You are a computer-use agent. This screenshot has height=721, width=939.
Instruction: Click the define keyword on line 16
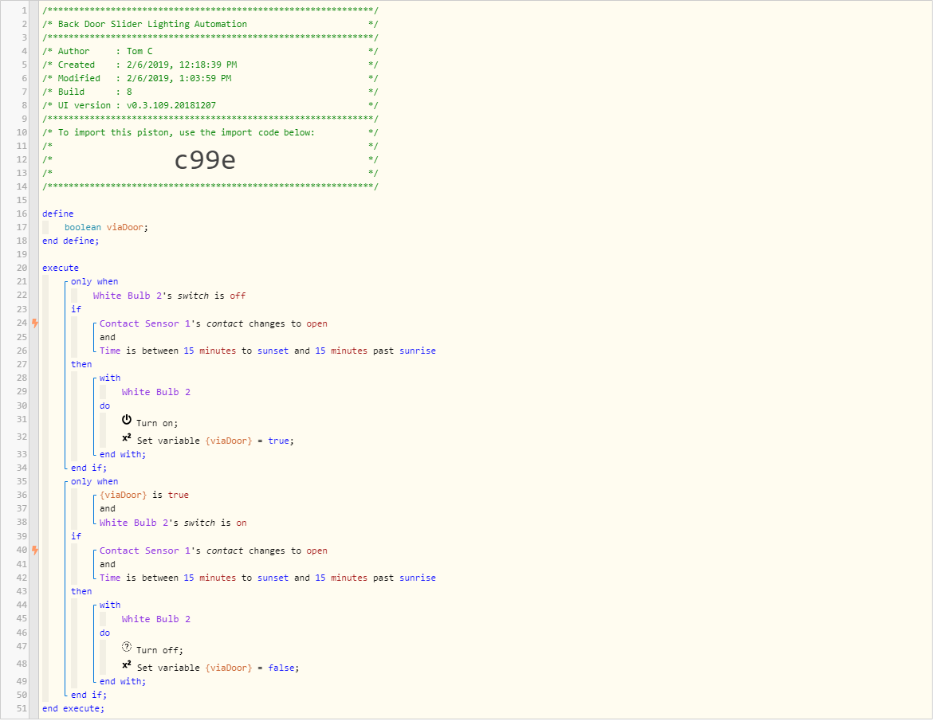tap(58, 214)
